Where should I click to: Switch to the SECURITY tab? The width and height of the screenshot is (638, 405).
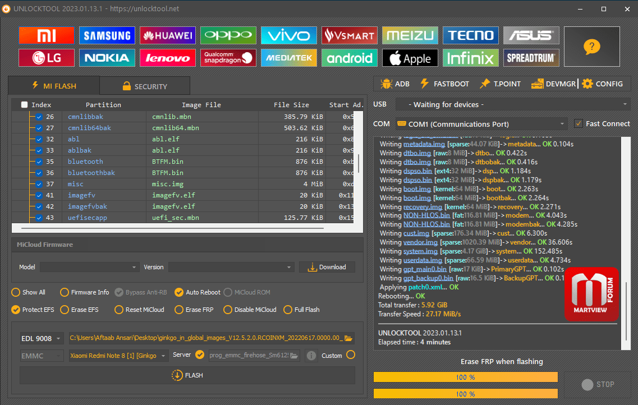click(145, 86)
